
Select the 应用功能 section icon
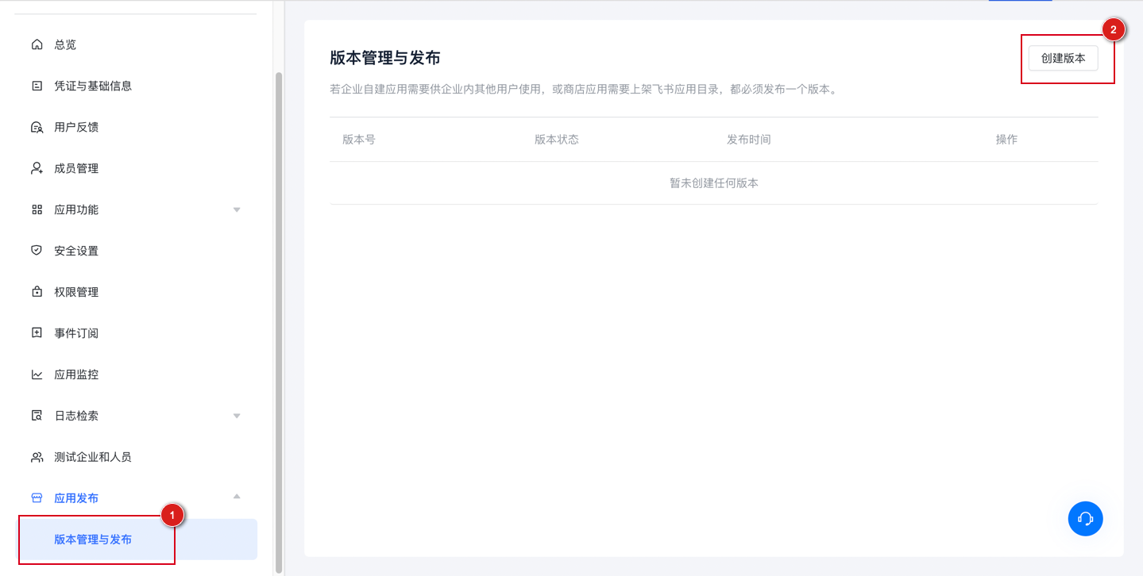point(37,209)
